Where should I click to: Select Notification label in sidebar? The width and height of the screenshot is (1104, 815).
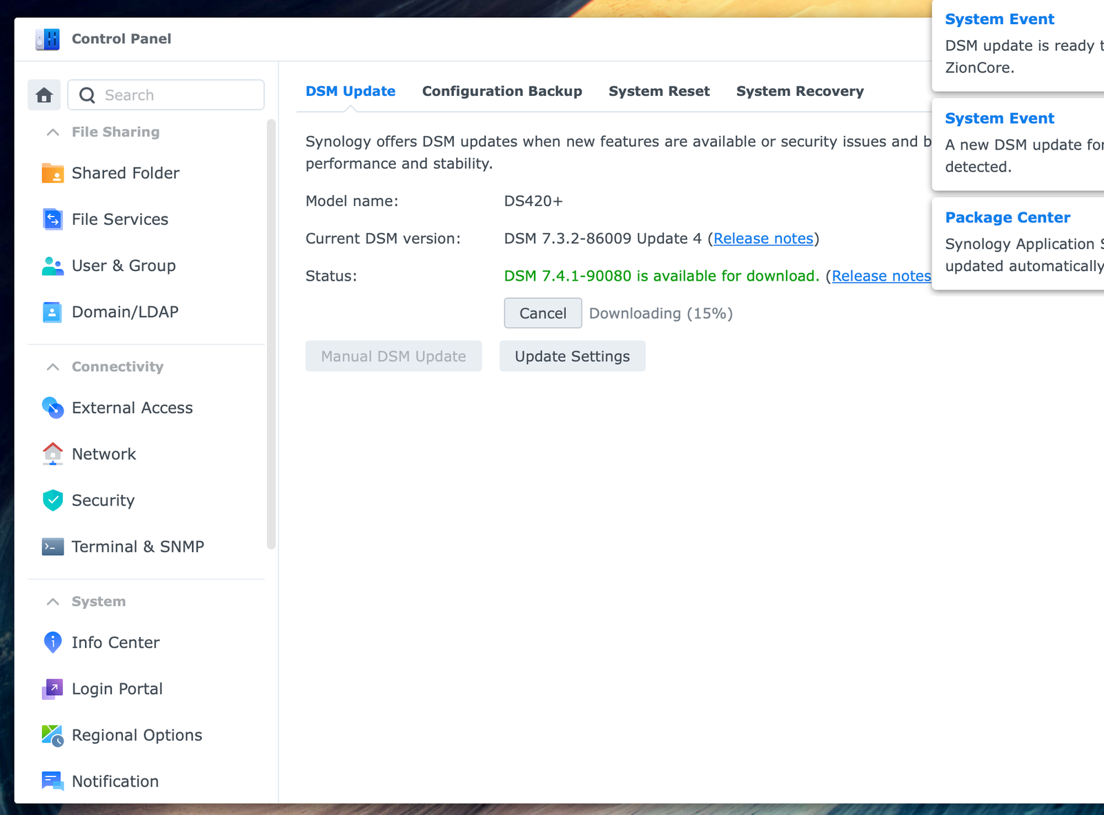pos(115,781)
